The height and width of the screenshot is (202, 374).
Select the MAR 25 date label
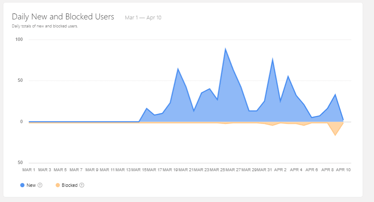tap(218, 170)
